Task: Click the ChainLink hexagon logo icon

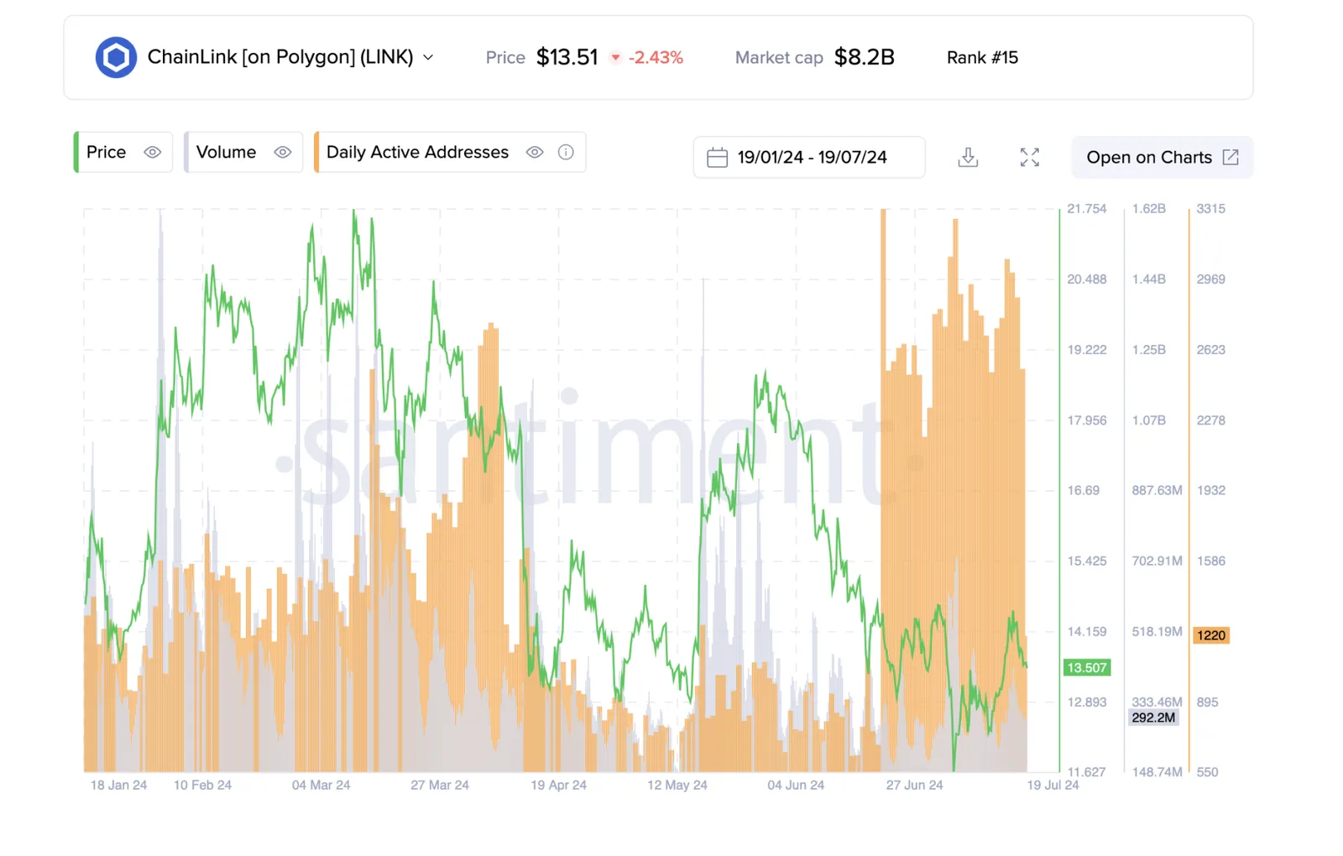Action: pos(116,57)
